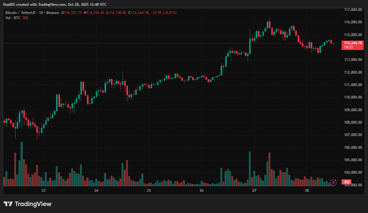Click the Bitcoin / TetherUS symbol title
Viewport: 368px width, 213px height.
[20, 13]
